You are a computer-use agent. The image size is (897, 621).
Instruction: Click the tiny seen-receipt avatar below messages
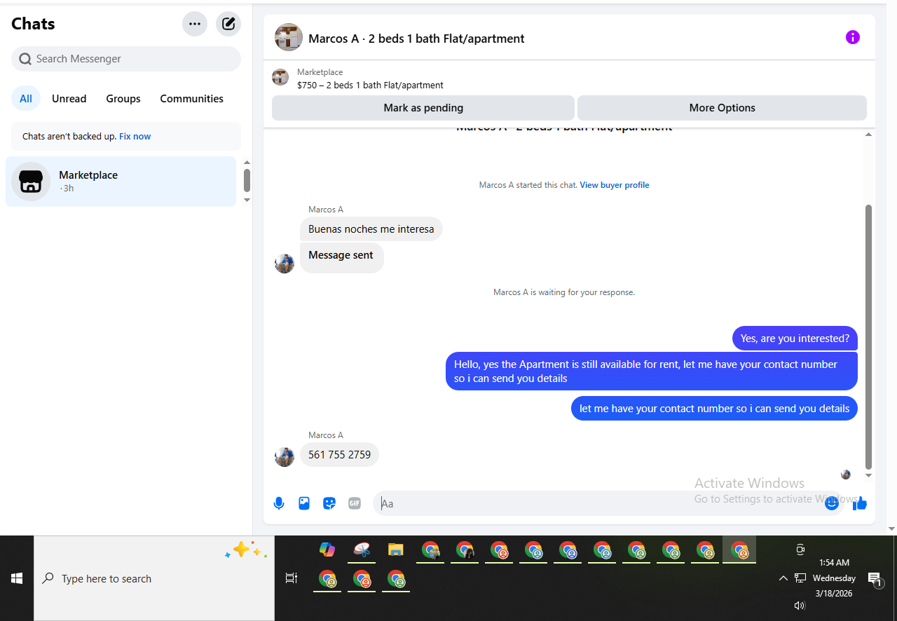[846, 475]
